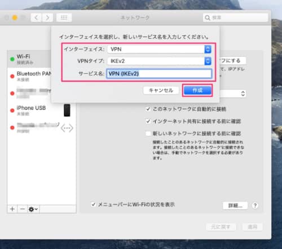
Task: Click the search field in toolbar
Action: coord(235,17)
